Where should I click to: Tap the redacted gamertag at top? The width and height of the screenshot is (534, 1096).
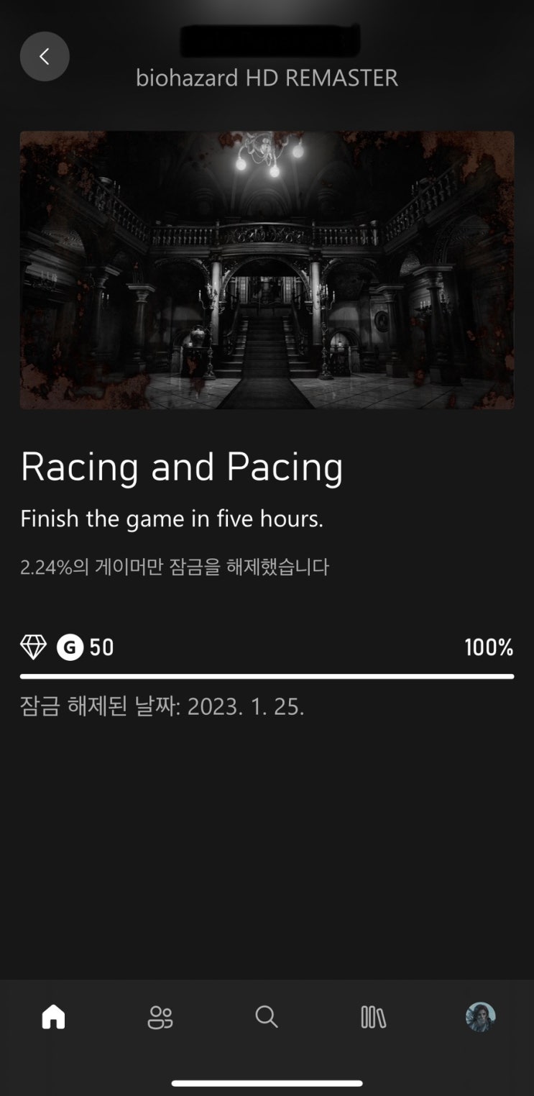click(270, 40)
